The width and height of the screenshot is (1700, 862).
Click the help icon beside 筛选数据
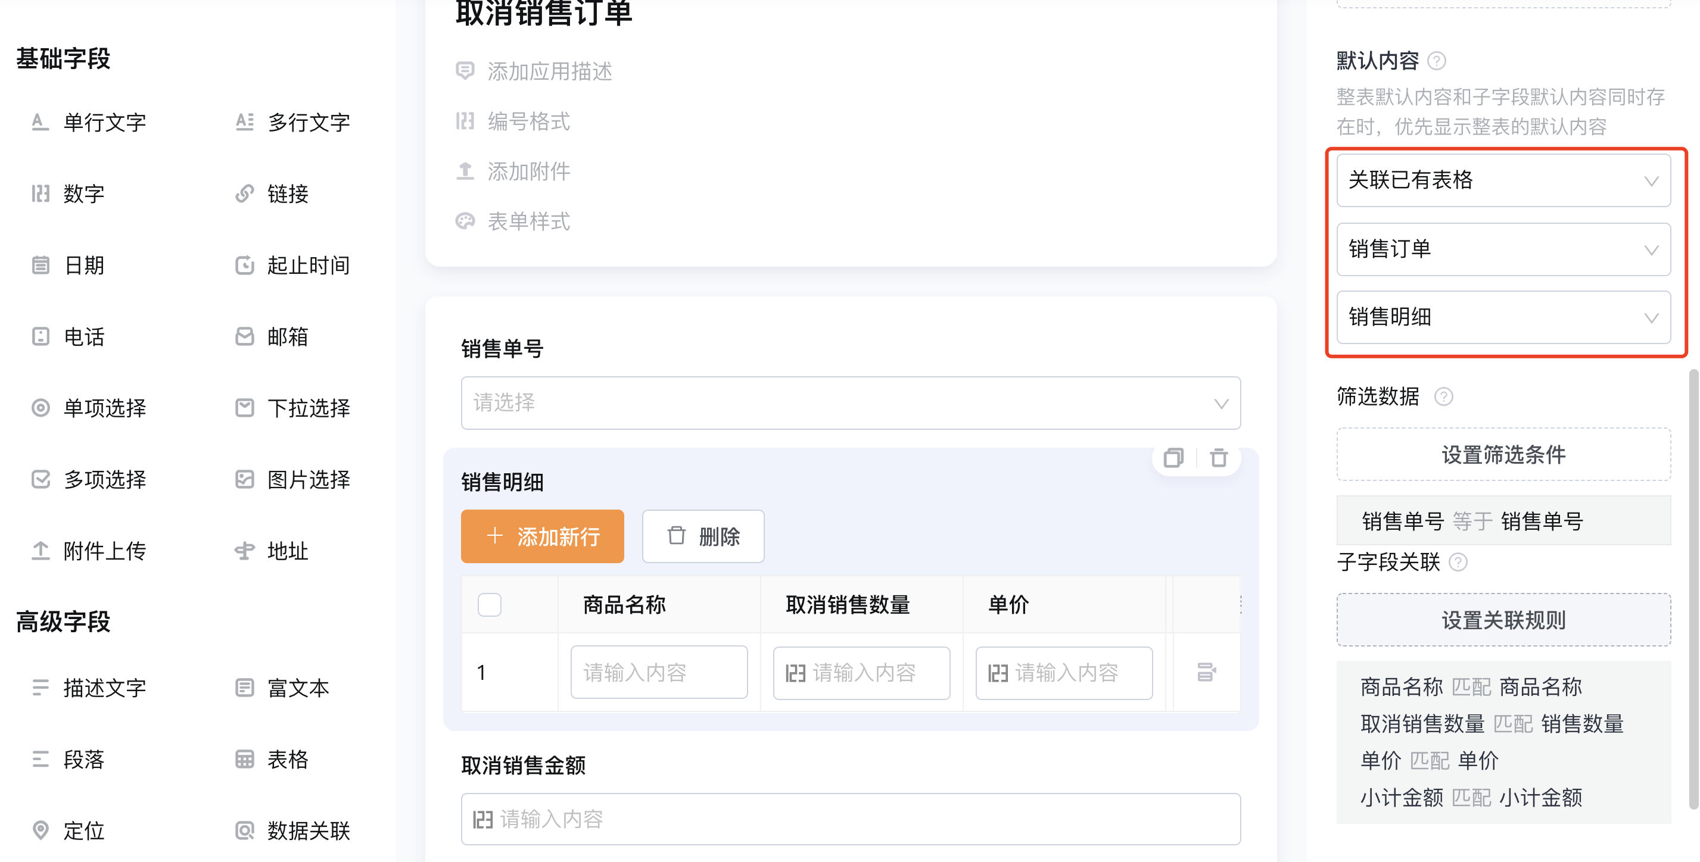(x=1444, y=397)
